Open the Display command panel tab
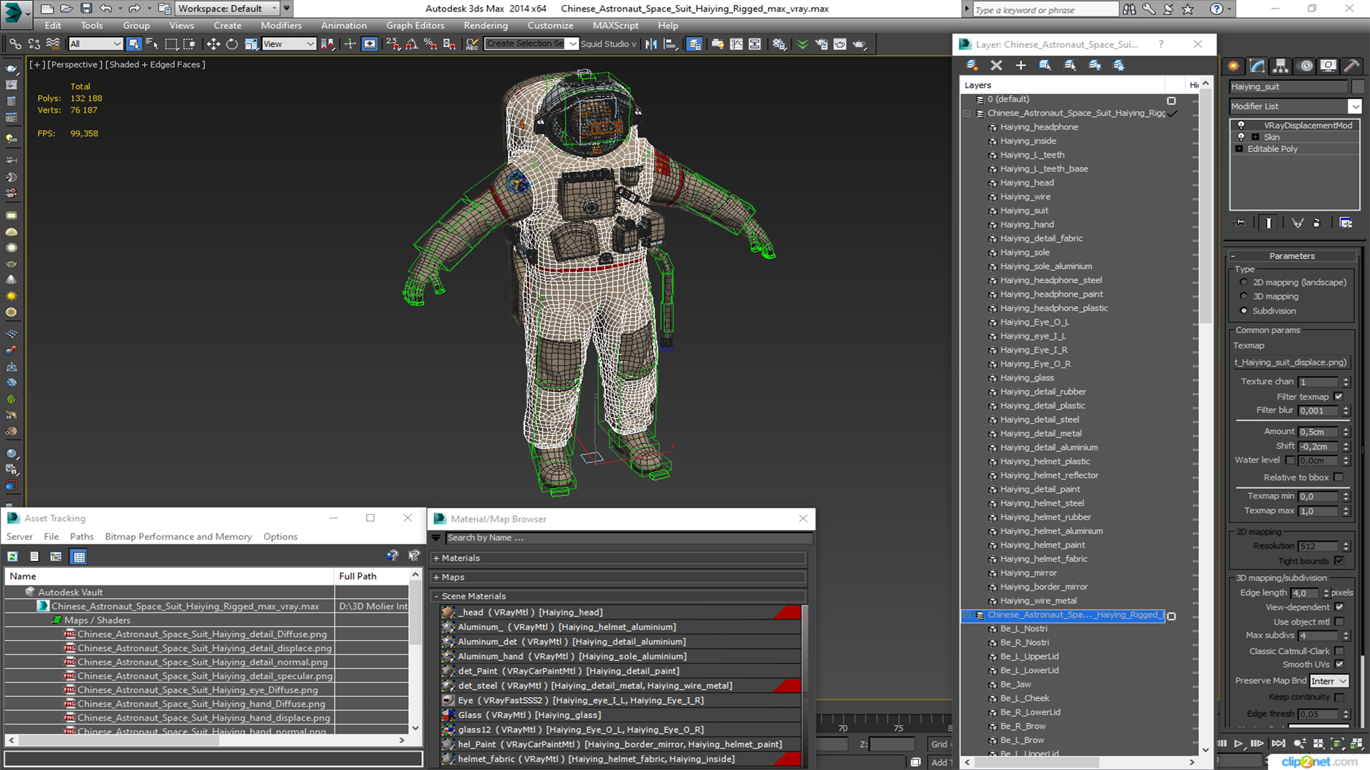Screen dimensions: 1370x770 pos(1328,66)
